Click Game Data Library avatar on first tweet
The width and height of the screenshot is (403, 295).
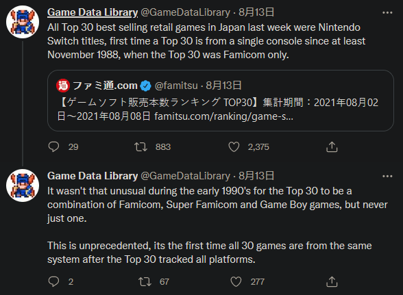tap(23, 22)
